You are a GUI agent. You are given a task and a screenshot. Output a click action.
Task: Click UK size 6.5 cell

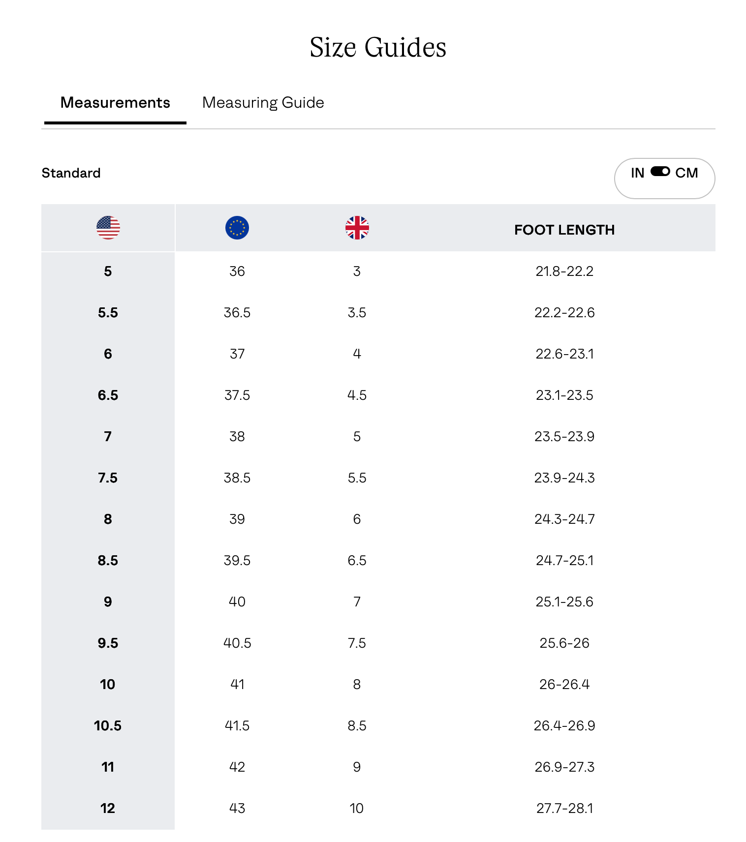click(357, 561)
